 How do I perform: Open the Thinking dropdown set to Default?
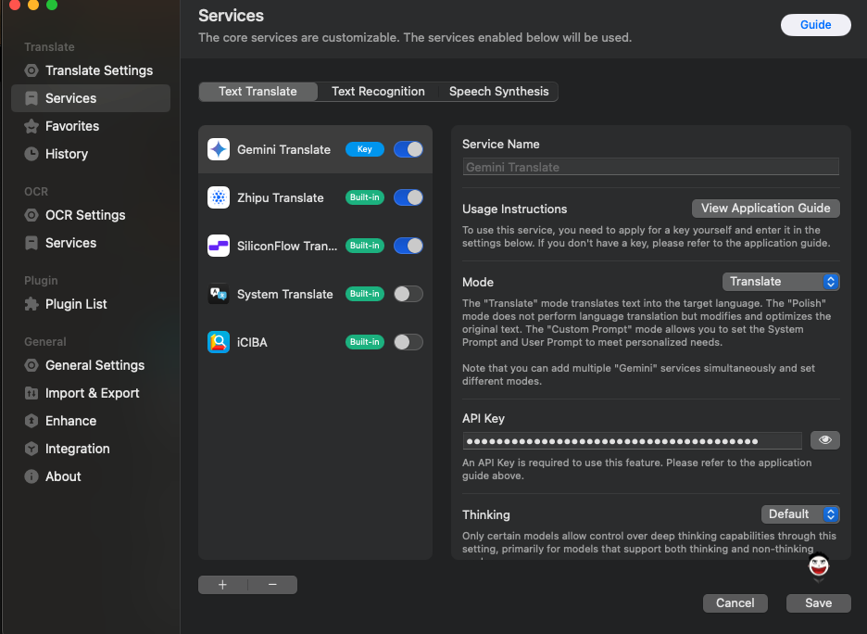(x=800, y=514)
